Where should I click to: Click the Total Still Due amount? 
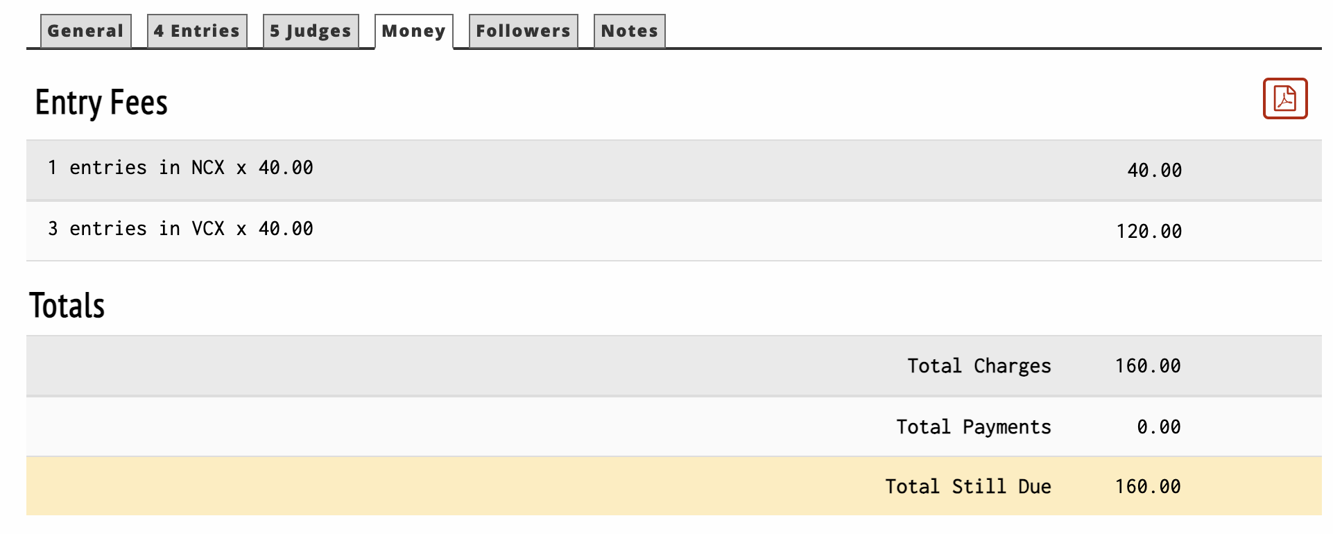point(1147,487)
